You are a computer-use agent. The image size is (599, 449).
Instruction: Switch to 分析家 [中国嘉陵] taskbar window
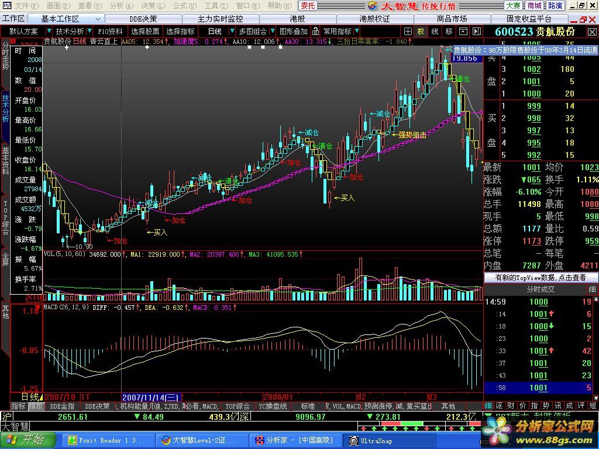[295, 441]
